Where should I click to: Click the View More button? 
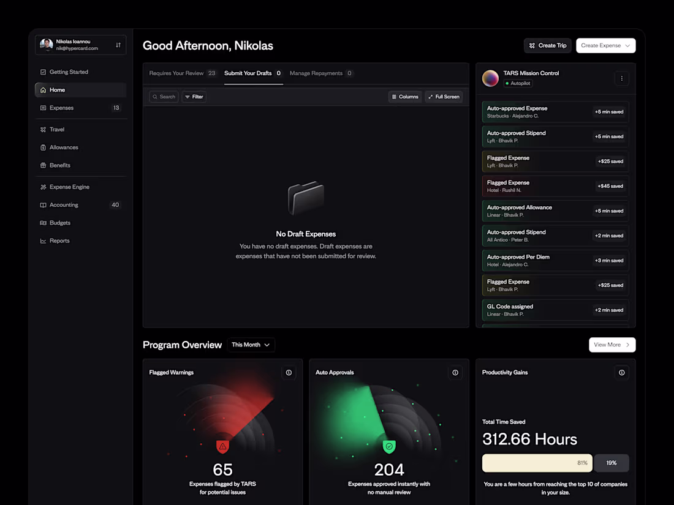coord(612,345)
